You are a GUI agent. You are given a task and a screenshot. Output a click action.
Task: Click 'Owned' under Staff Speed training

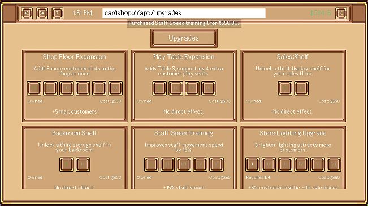point(144,177)
